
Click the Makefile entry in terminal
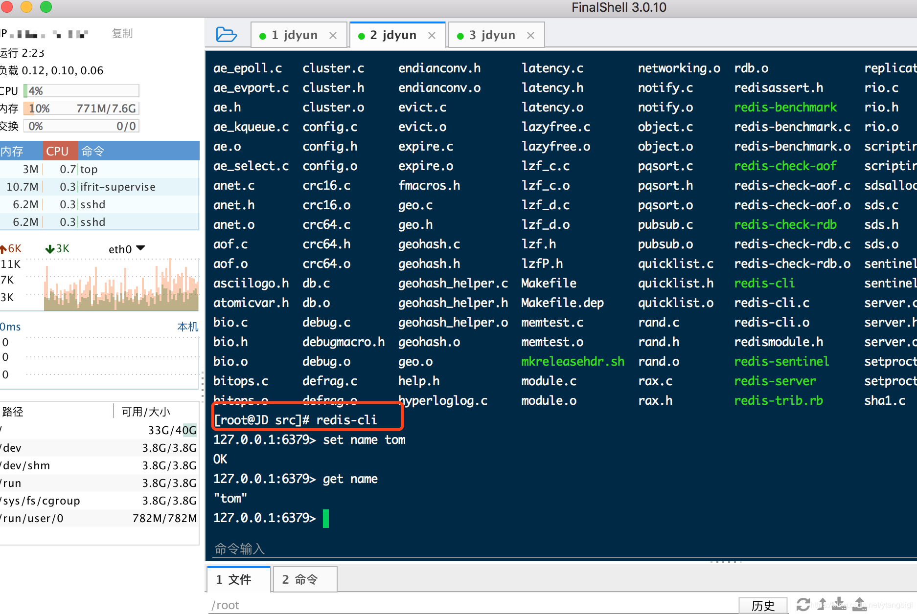[549, 283]
